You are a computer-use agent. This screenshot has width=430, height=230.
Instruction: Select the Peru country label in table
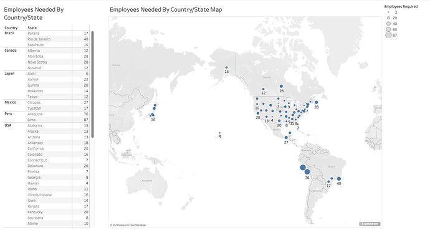pyautogui.click(x=9, y=113)
